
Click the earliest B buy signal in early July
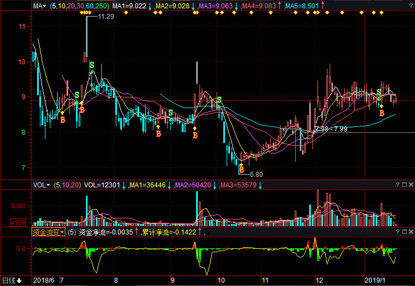click(x=63, y=120)
